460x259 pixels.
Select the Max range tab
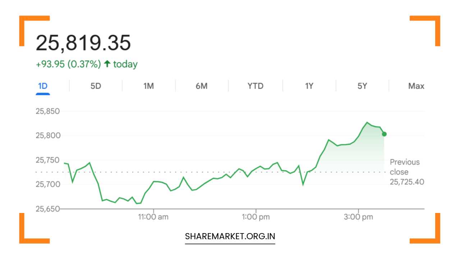(x=416, y=86)
